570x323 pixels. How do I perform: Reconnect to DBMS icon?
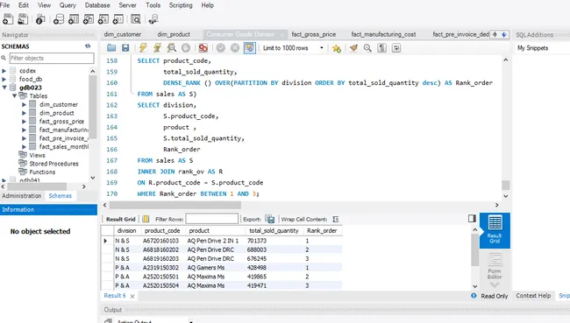(x=153, y=19)
